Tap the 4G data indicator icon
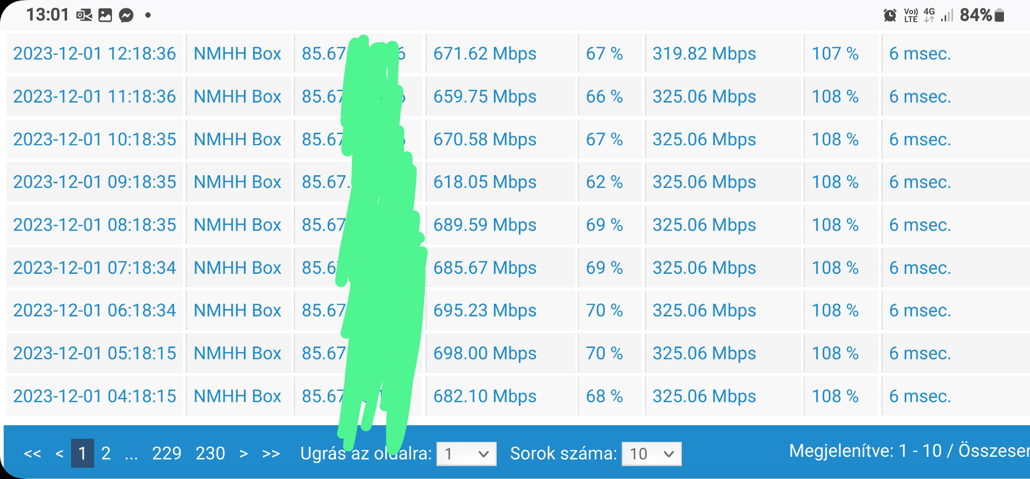Screen dimensions: 1030x479 929,15
